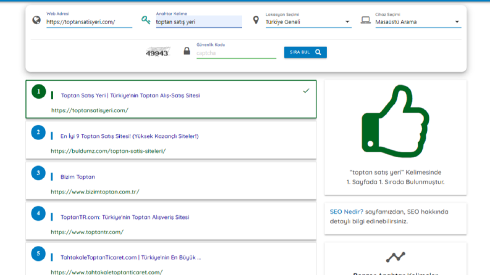The image size is (490, 275).
Task: Click the number 1 rank badge
Action: 39,92
